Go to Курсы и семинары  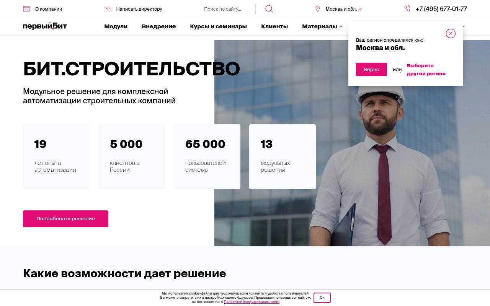(x=218, y=26)
